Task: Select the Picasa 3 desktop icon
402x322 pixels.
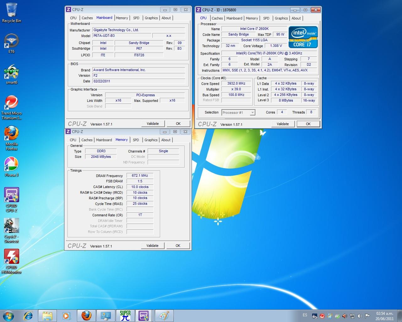Action: (x=12, y=167)
